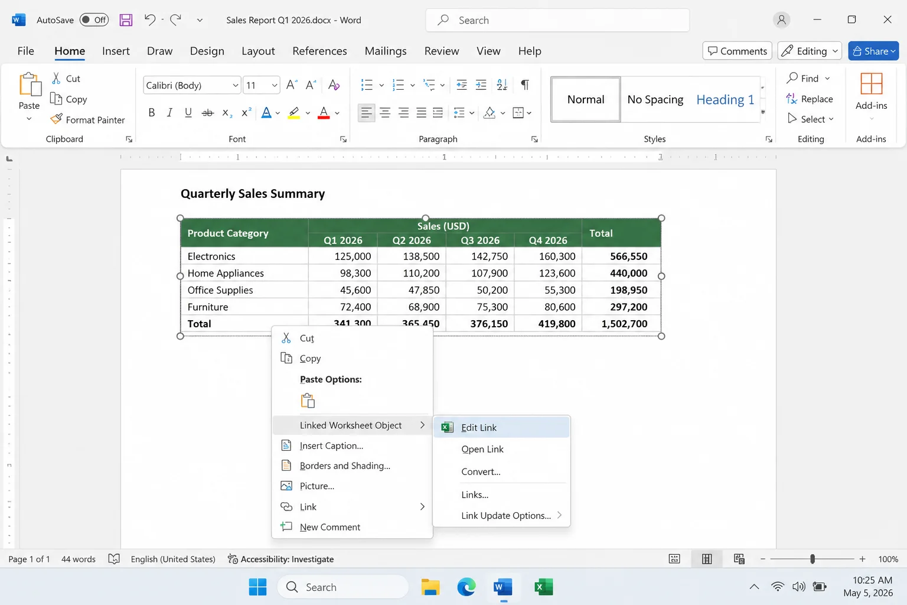The image size is (907, 605).
Task: Choose Borders and Shading menu entry
Action: point(353,466)
